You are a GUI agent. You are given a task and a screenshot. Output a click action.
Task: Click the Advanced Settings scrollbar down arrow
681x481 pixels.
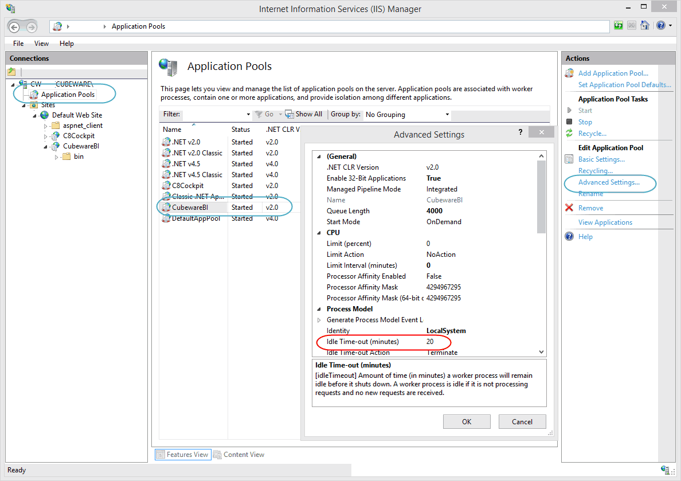541,352
